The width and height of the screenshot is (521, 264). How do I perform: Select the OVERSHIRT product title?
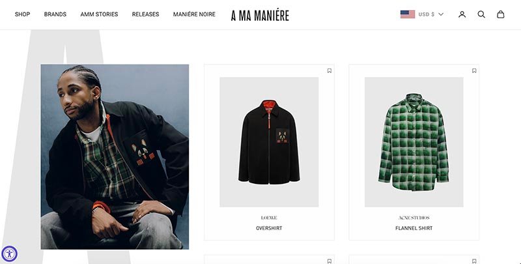point(269,228)
